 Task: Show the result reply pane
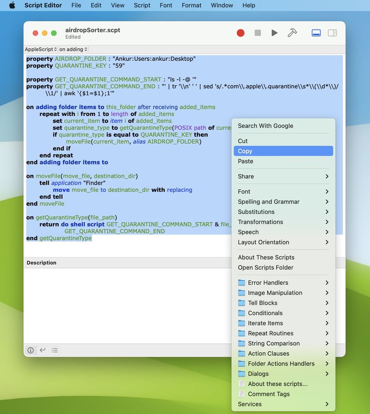43,350
